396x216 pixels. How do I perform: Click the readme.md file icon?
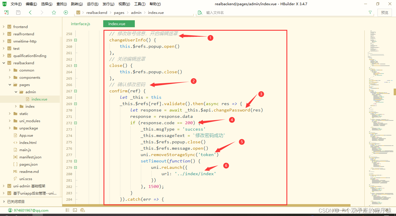coord(15,171)
